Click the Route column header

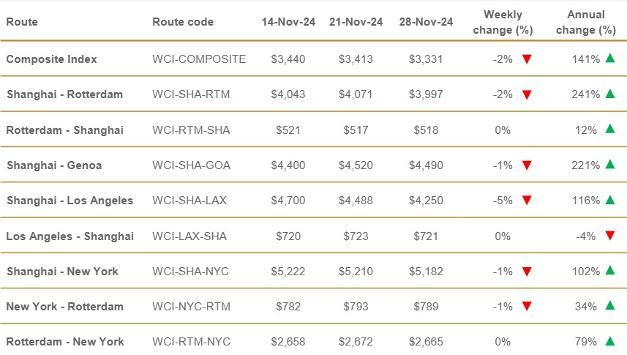click(x=22, y=22)
